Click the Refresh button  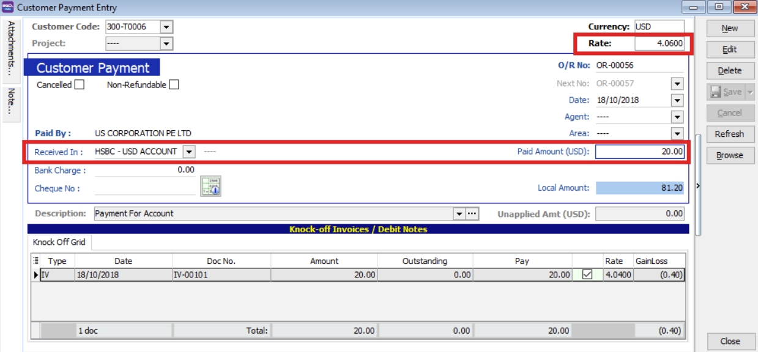click(729, 134)
